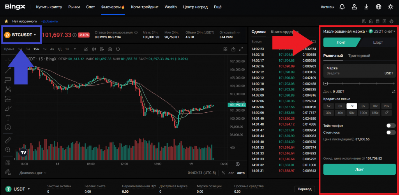This screenshot has height=195, width=399.
Task: Click the custom leverage pencil icon
Action: [387, 113]
